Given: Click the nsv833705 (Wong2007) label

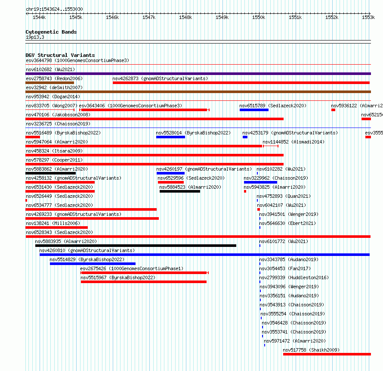Looking at the screenshot, I should pyautogui.click(x=52, y=106).
